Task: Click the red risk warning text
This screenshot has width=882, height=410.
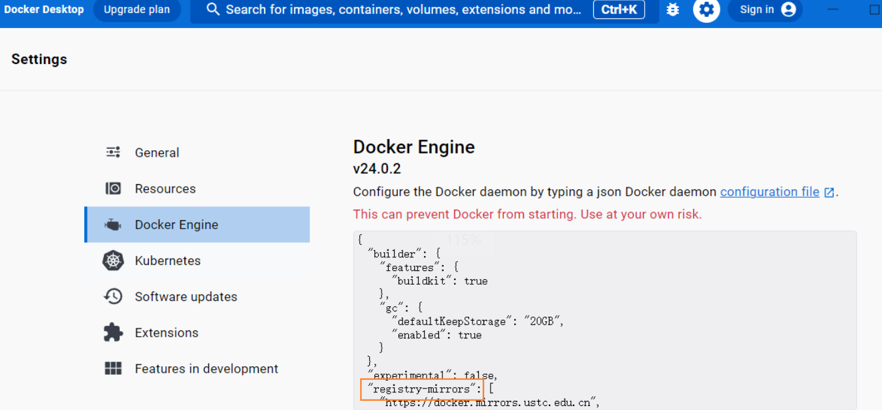Action: tap(527, 214)
